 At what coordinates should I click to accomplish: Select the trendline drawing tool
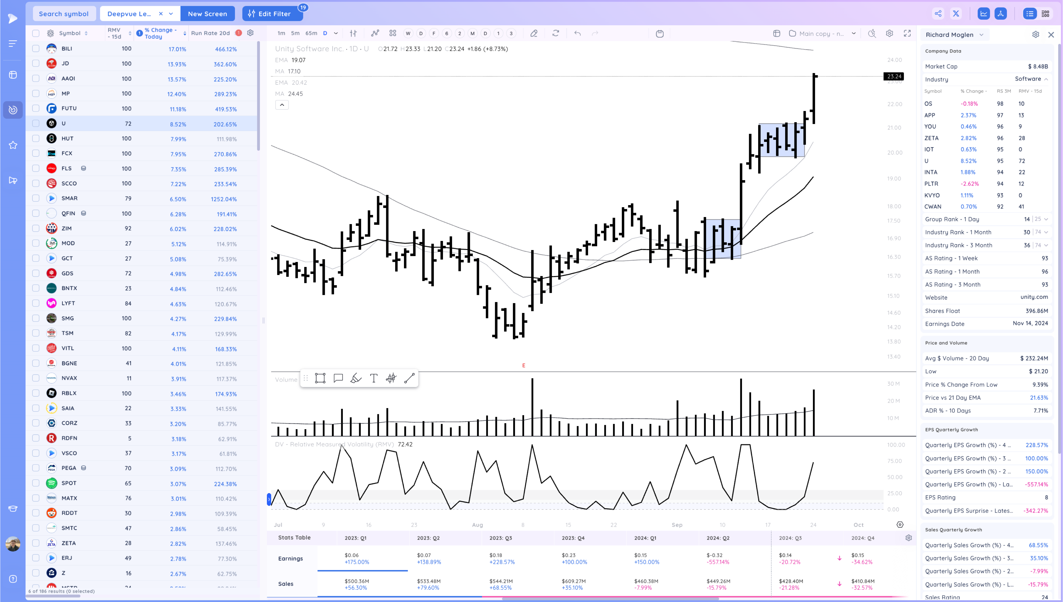[x=409, y=378]
